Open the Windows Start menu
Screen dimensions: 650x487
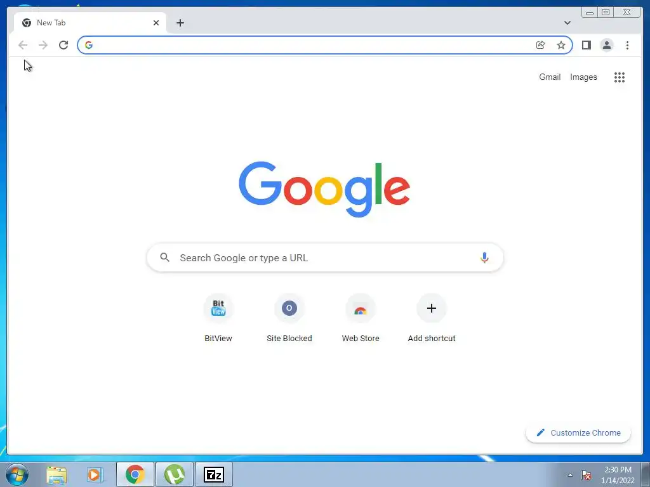[x=17, y=474]
